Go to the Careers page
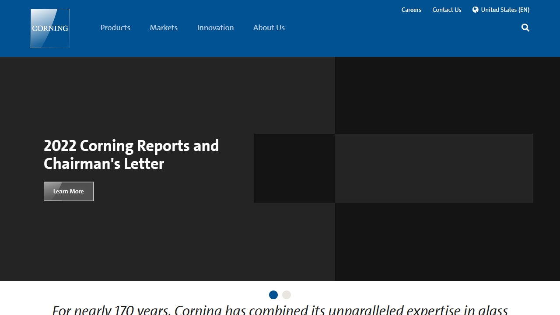 click(x=411, y=10)
